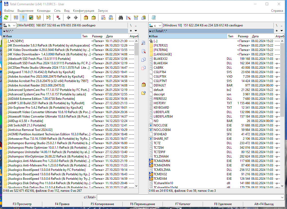Open the left panel drive h dropdown
Viewport: 287px width, 209px height.
[x=9, y=25]
